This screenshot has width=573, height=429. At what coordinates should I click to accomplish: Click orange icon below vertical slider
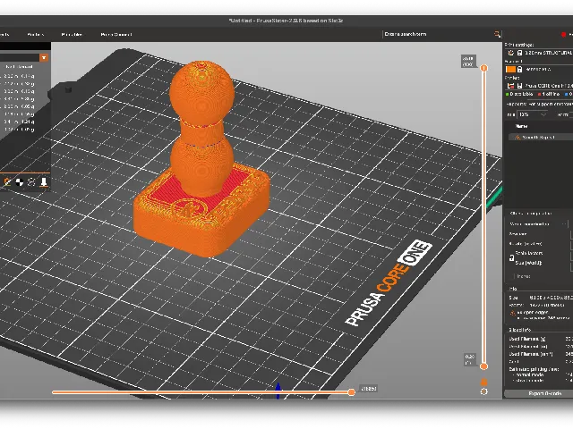(483, 382)
